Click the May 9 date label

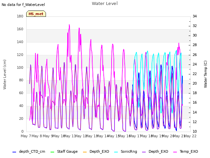[x=48, y=136]
